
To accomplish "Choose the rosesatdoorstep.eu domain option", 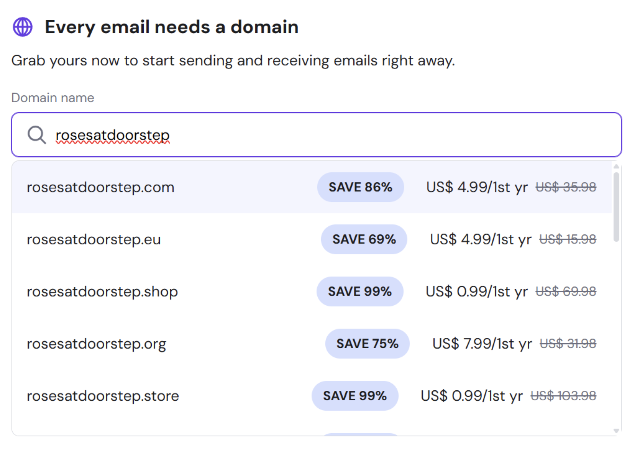I will pos(94,240).
